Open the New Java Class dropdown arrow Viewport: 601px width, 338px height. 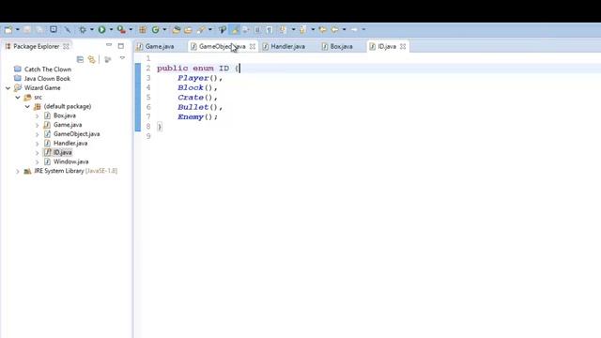[x=164, y=29]
